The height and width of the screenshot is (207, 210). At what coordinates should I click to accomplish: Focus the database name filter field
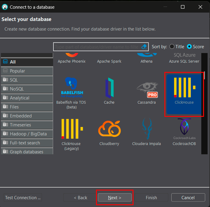click(96, 47)
